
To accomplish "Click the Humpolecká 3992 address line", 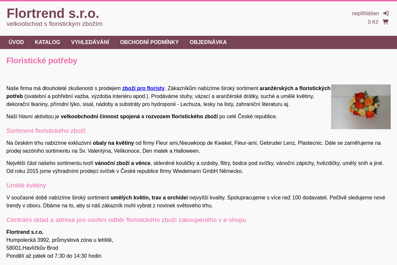I will 60,240.
